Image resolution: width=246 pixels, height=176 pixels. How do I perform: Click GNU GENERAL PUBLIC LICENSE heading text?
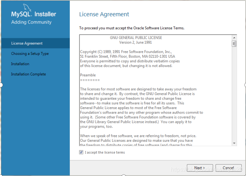(136, 38)
